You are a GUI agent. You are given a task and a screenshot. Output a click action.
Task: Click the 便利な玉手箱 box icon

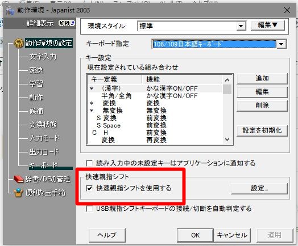point(19,193)
